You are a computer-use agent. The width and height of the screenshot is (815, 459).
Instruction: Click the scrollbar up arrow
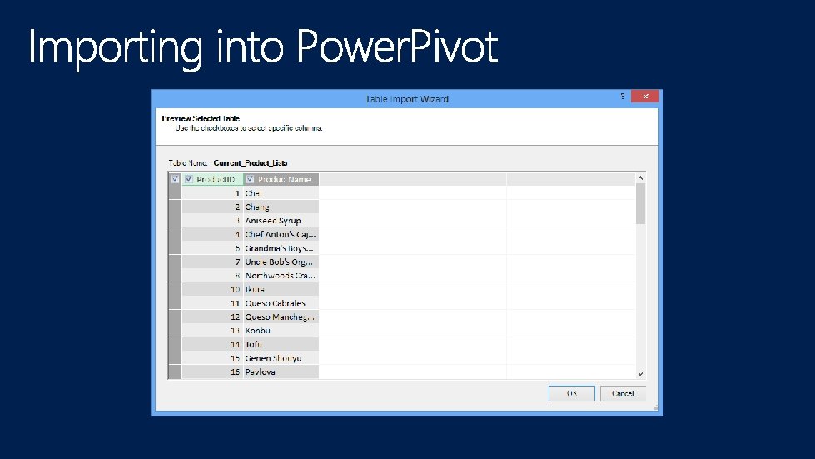640,177
